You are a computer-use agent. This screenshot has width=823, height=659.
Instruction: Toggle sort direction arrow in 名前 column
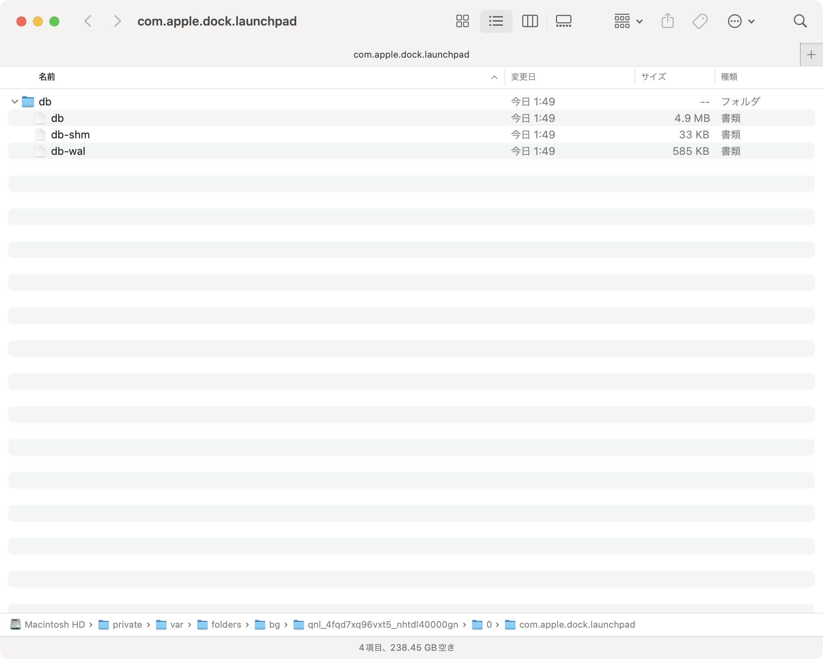(494, 77)
